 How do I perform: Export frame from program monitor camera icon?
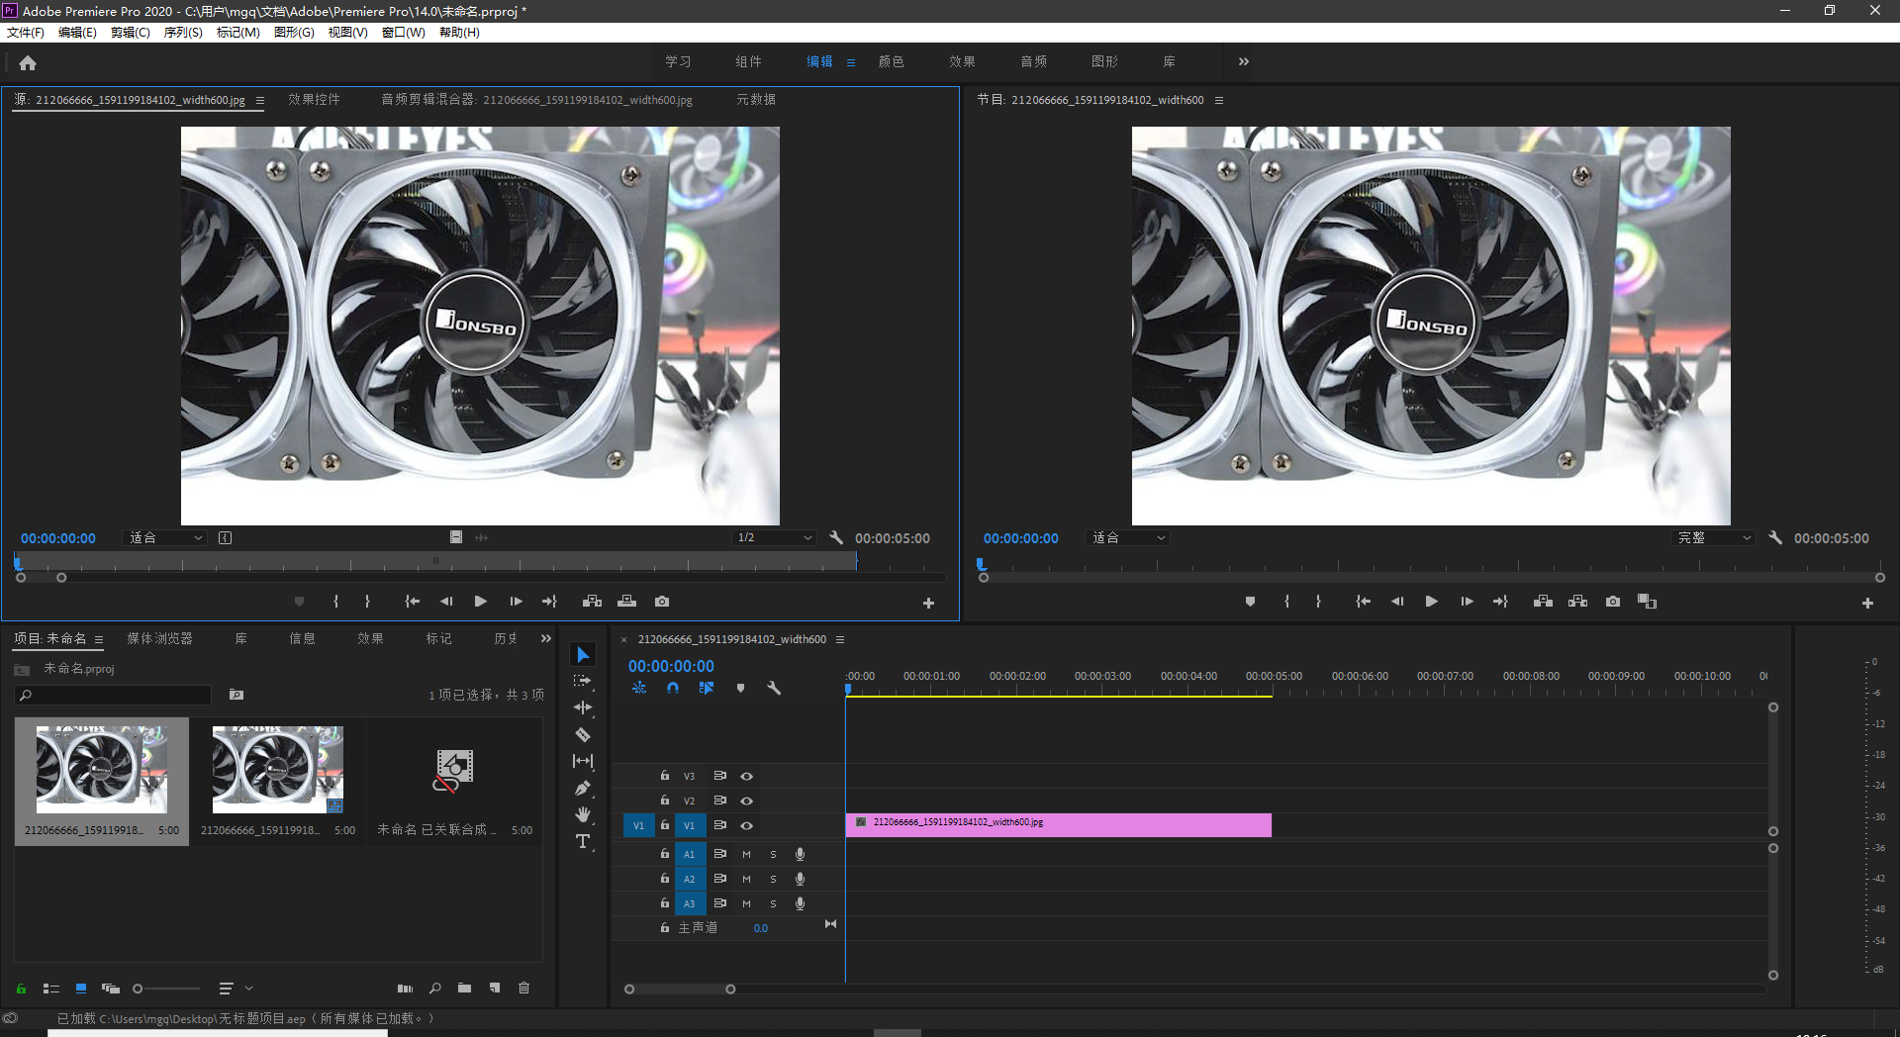point(1613,602)
